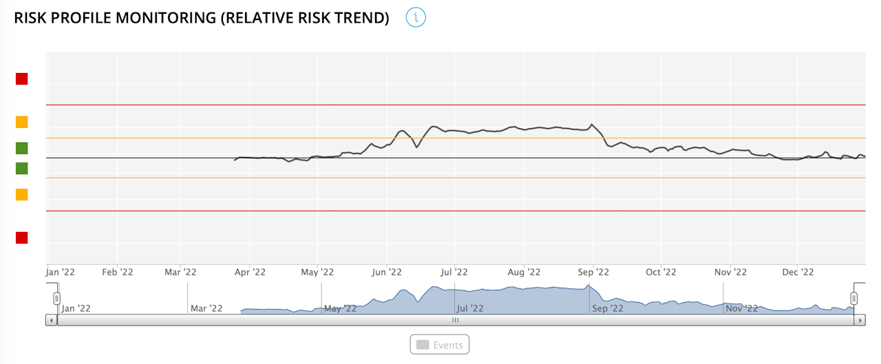Click the lower green risk zone square
Screen dimensions: 881x364
coord(22,169)
